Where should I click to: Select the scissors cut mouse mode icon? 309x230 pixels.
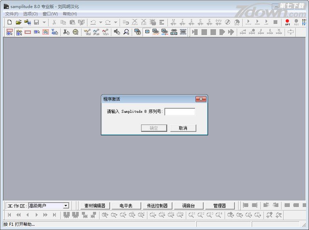67,32
